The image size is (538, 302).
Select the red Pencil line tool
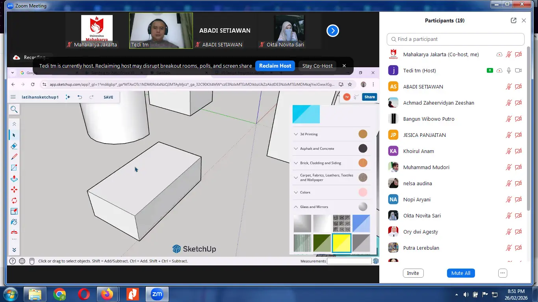point(14,157)
